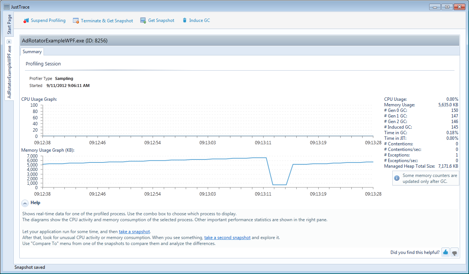
Task: Click the # Exceptions: label
Action: (397, 155)
